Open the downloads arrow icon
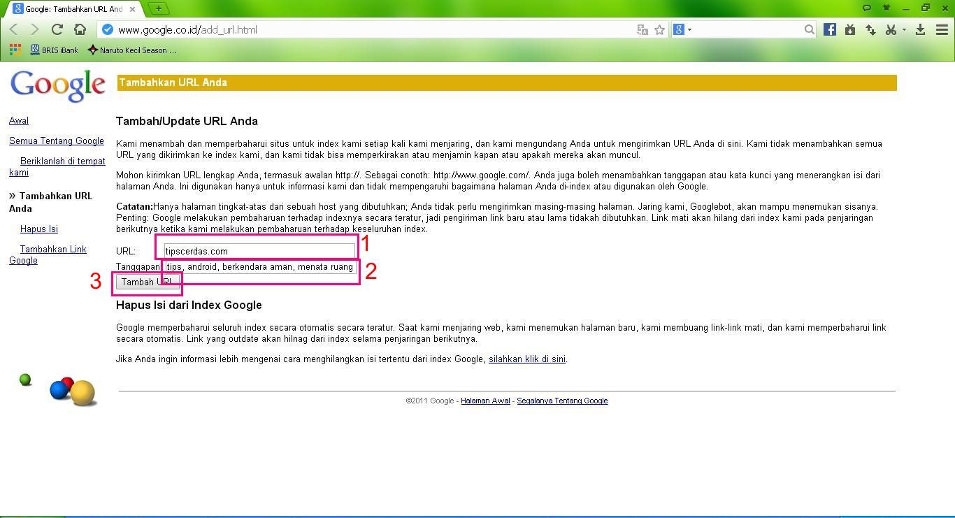Screen dimensions: 955x518 click(921, 29)
